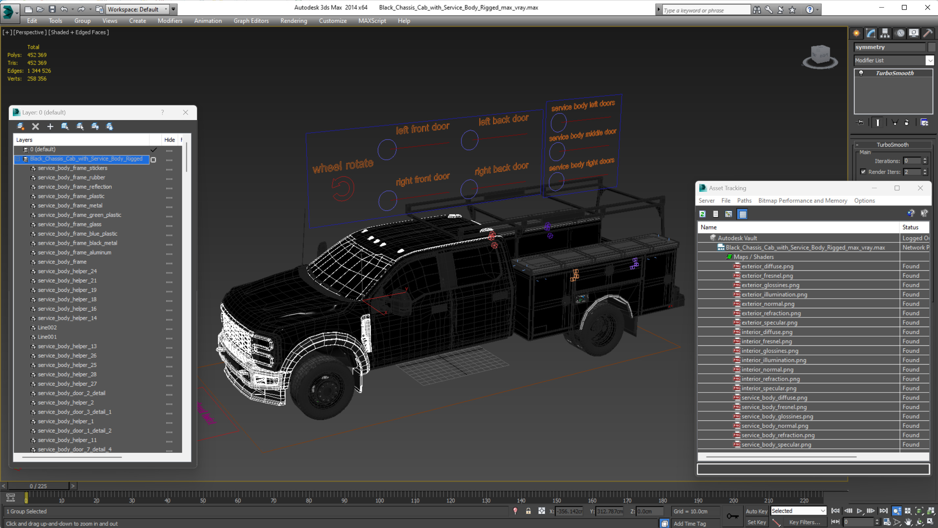Open the Graph Editors menu
This screenshot has width=938, height=528.
click(251, 21)
